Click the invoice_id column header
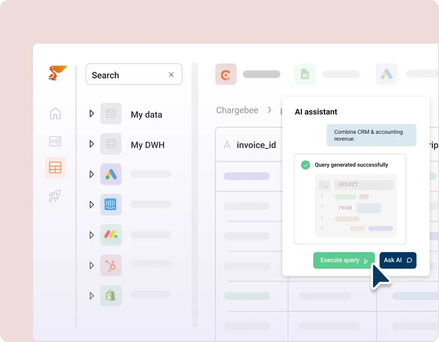This screenshot has height=342, width=439. point(256,145)
